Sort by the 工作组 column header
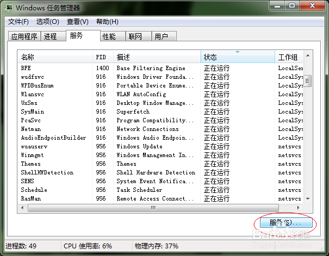 click(x=289, y=57)
